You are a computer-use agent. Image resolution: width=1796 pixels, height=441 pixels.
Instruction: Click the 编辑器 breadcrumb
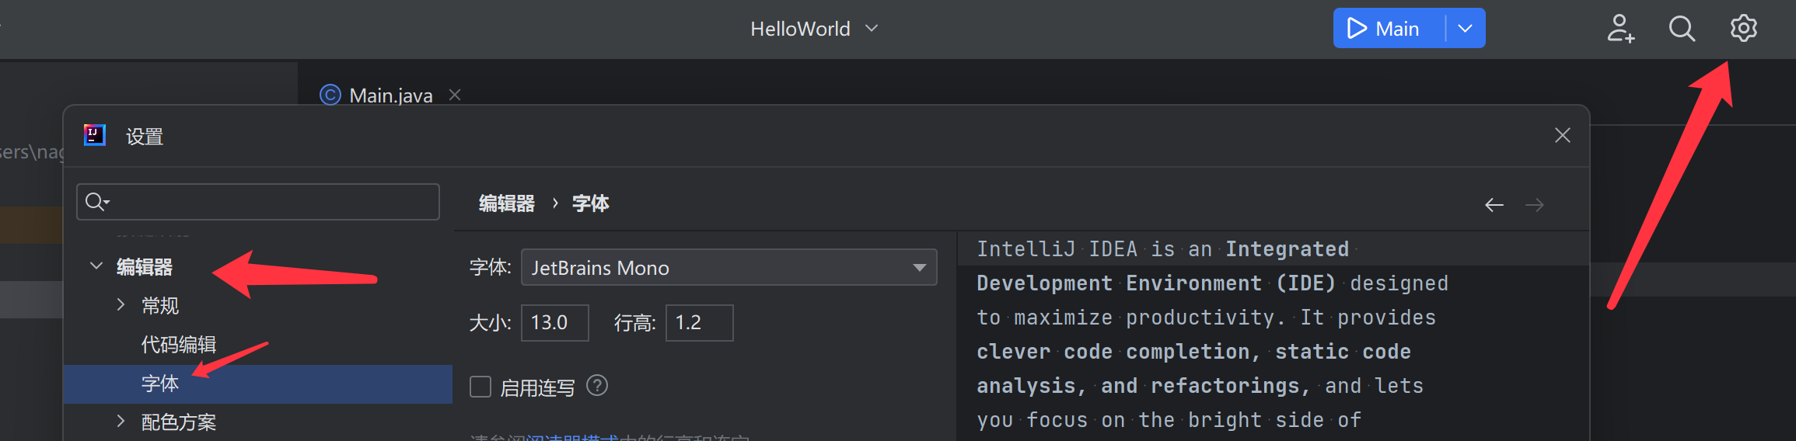coord(507,203)
